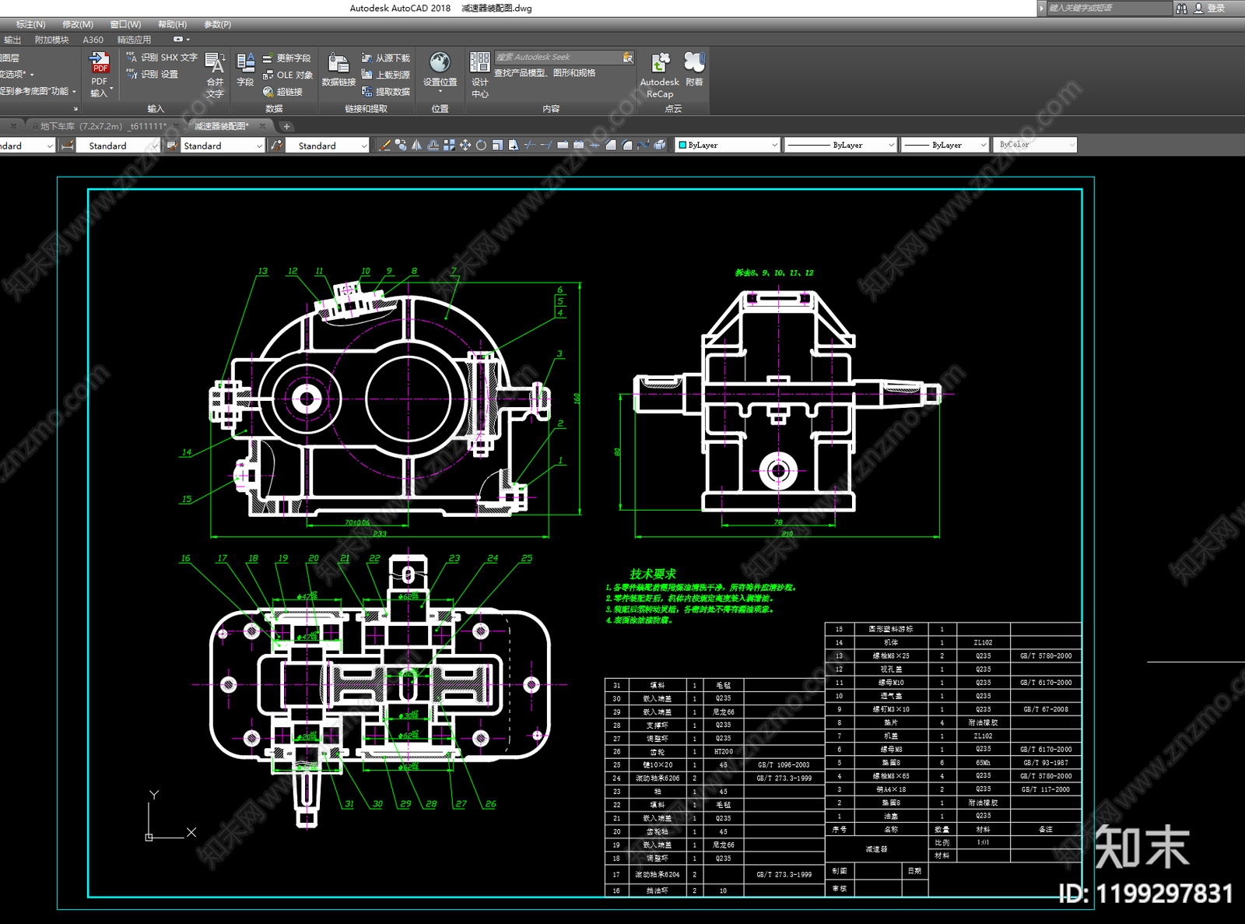Click the PDF import icon
Screen dimensions: 1245x924
coord(100,63)
